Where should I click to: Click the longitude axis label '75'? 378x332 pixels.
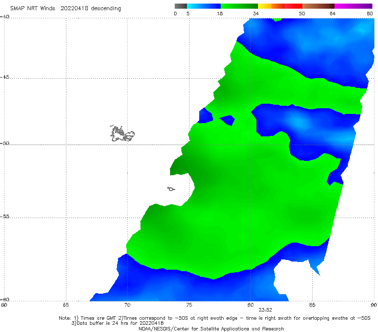click(x=189, y=305)
